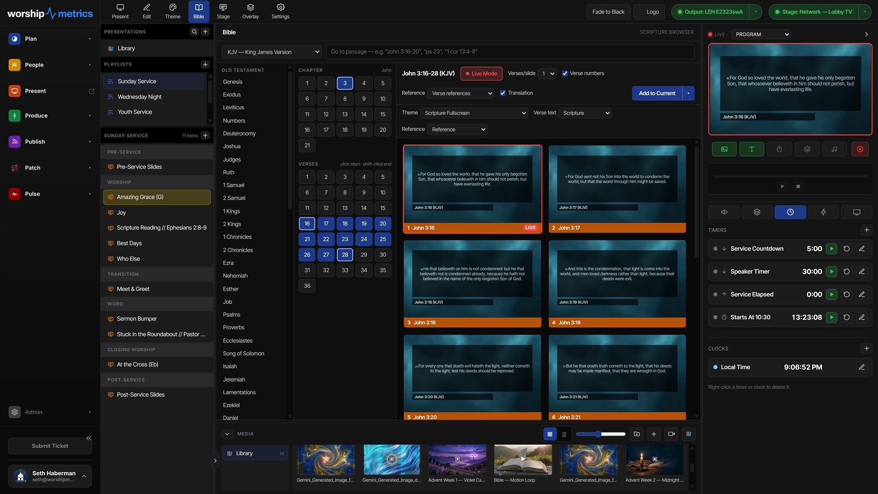This screenshot has width=878, height=494.
Task: Click Add to Current button
Action: tap(657, 93)
